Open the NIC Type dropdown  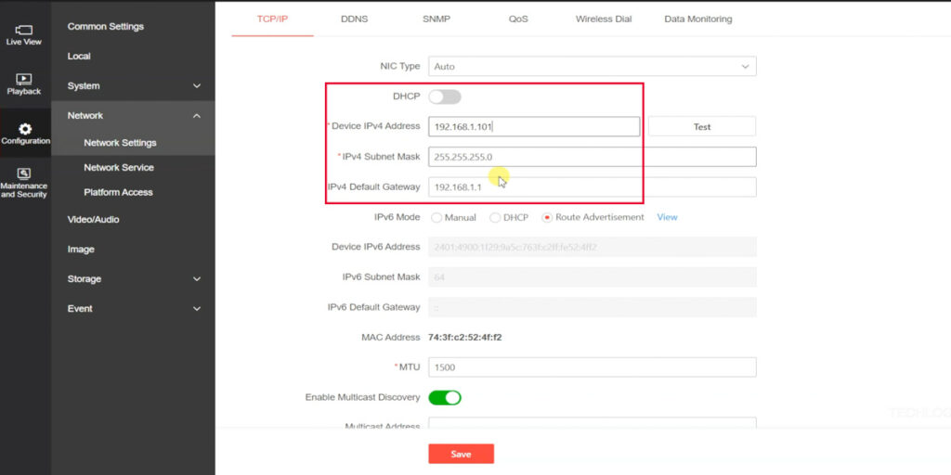click(x=592, y=67)
